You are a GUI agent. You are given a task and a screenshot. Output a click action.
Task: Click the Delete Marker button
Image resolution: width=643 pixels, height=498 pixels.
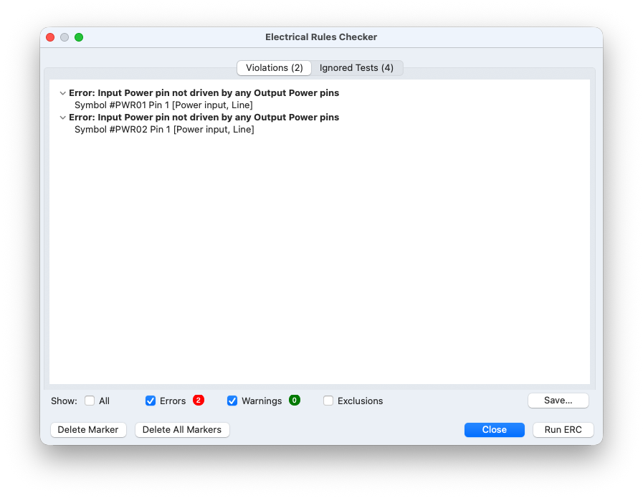88,430
